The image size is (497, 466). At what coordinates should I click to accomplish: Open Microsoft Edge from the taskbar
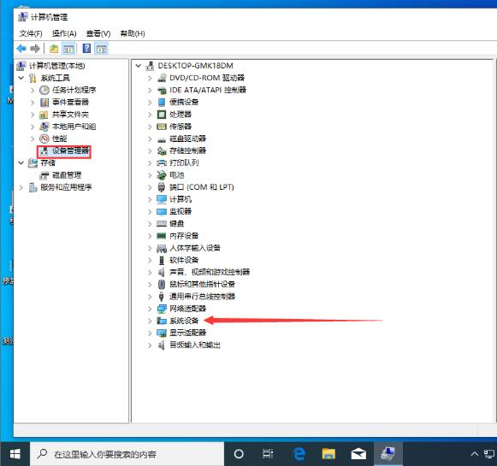click(x=299, y=454)
